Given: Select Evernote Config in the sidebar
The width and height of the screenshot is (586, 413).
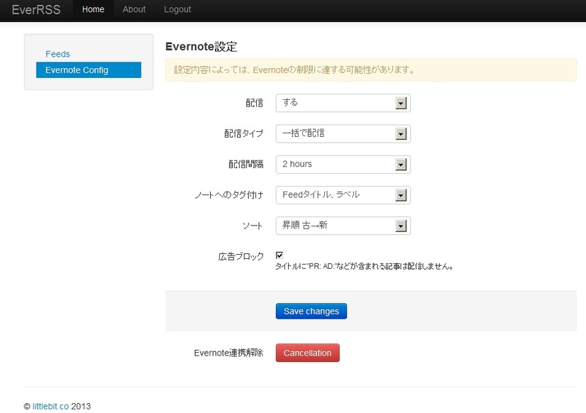Looking at the screenshot, I should pos(89,70).
